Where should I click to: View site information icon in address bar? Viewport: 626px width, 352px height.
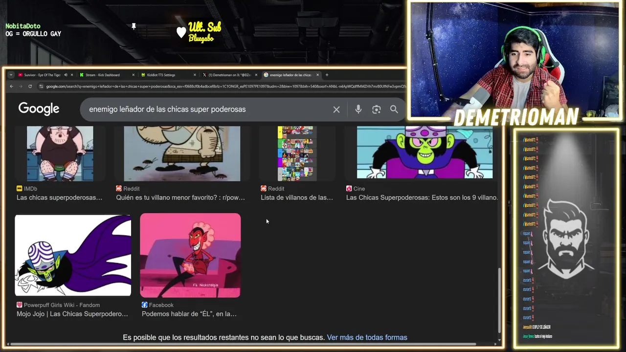[41, 87]
